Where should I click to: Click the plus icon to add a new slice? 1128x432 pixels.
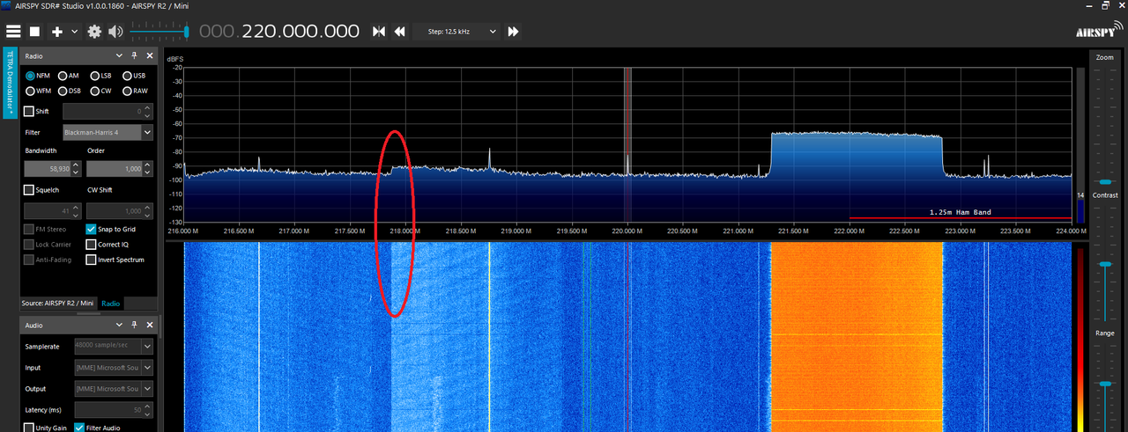(57, 32)
